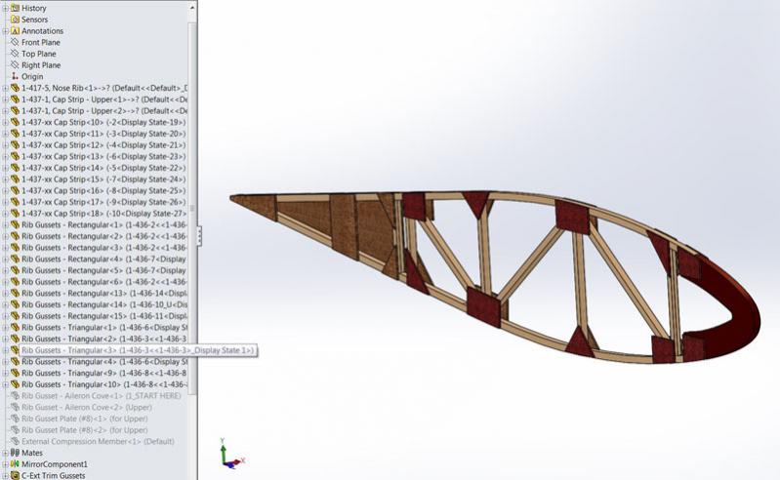Click the C-Ext Trim Gussets feature icon
The image size is (780, 480).
click(x=15, y=475)
